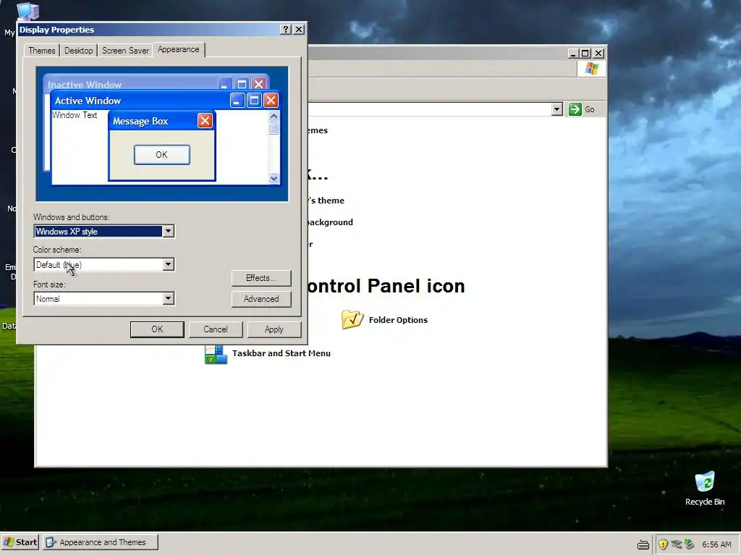This screenshot has height=556, width=741.
Task: Click the Windows flag logo in Control Panel window
Action: coord(591,69)
